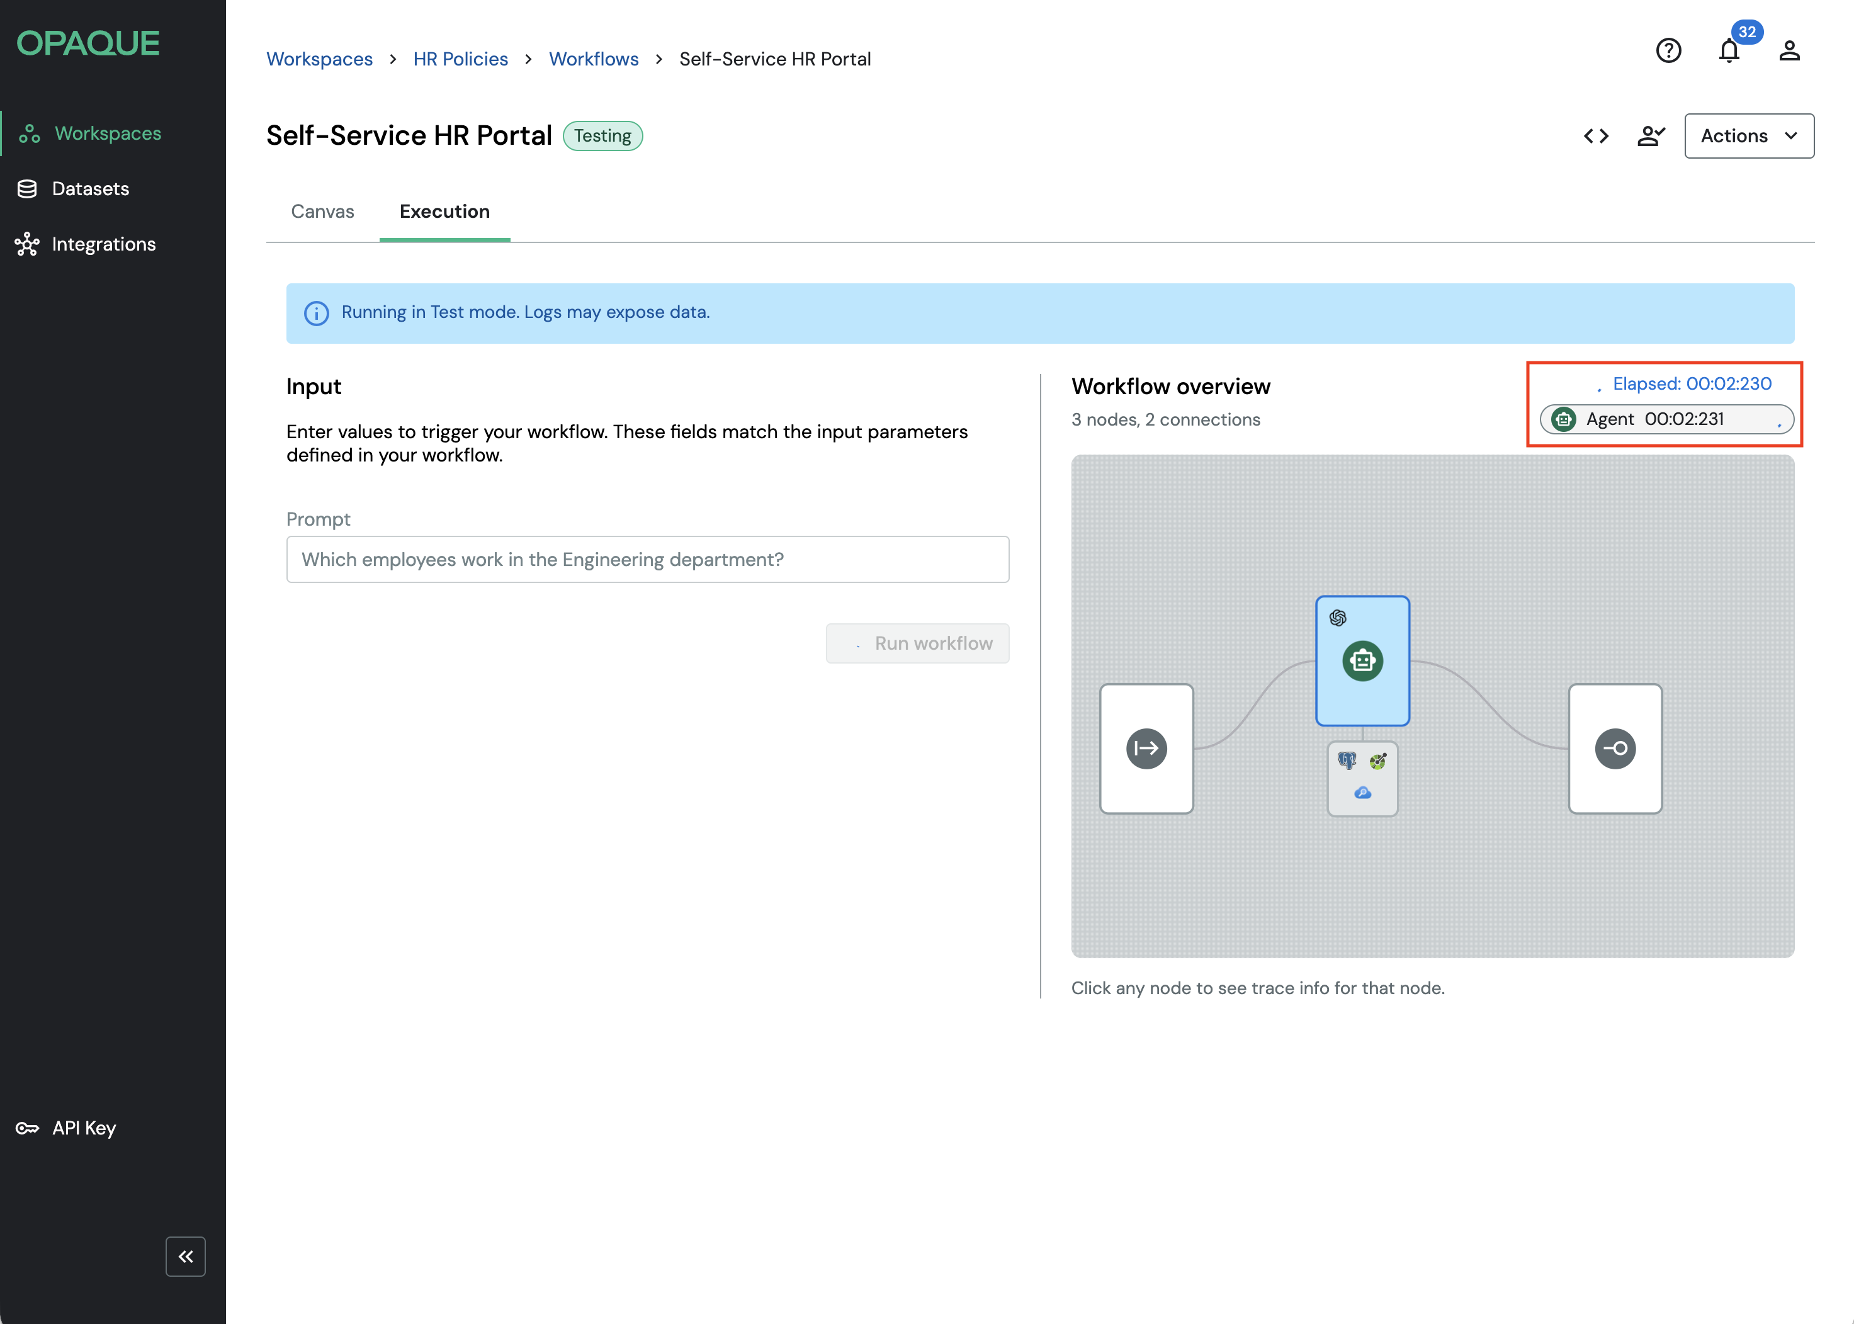Viewport: 1854px width, 1324px height.
Task: Select the output end node icon
Action: (x=1614, y=747)
